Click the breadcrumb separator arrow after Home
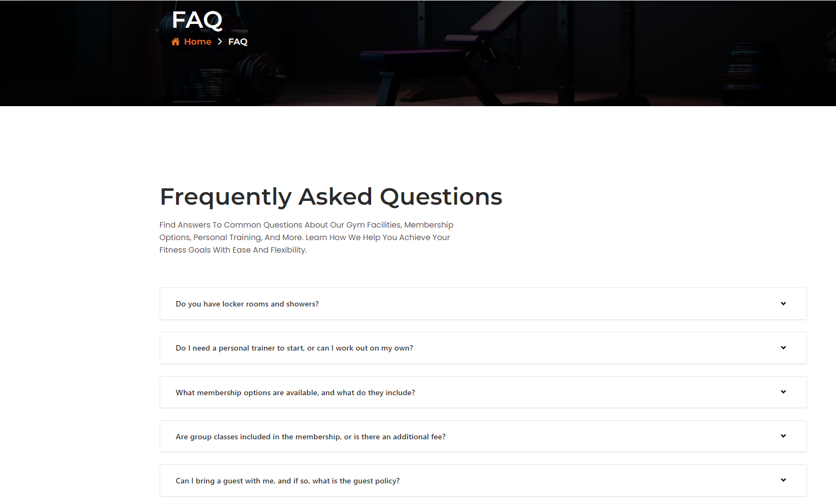836x503 pixels. click(220, 42)
